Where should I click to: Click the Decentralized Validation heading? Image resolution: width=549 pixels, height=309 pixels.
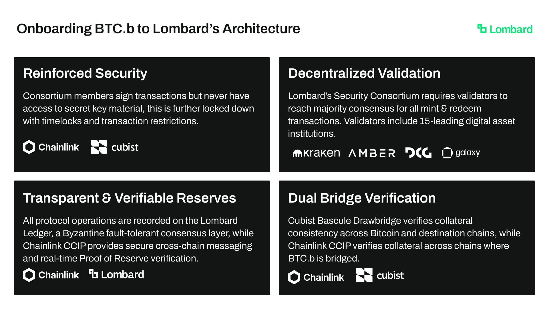pyautogui.click(x=364, y=73)
